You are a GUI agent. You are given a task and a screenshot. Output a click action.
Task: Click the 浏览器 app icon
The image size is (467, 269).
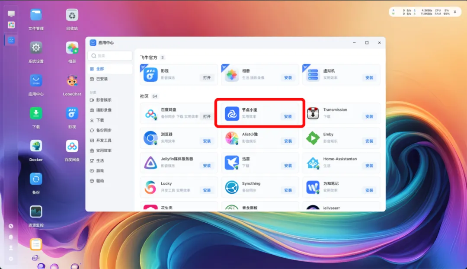pos(150,138)
